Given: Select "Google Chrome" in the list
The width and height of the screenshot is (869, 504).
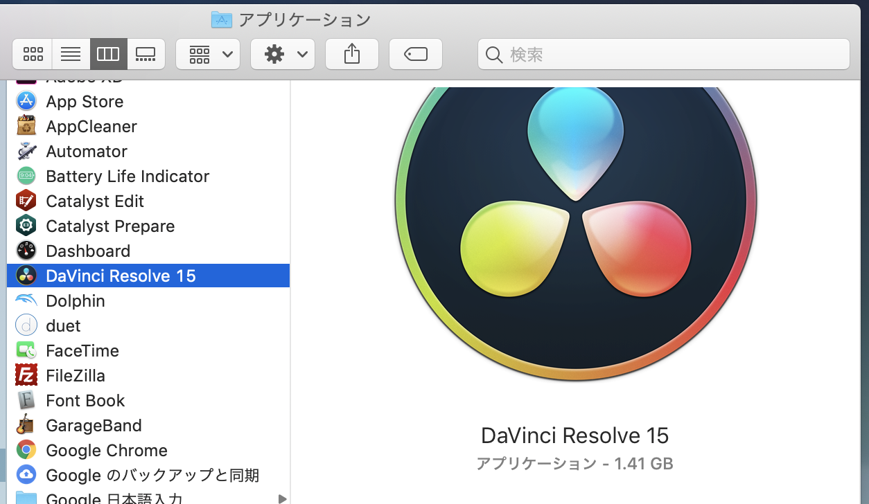Looking at the screenshot, I should [107, 450].
